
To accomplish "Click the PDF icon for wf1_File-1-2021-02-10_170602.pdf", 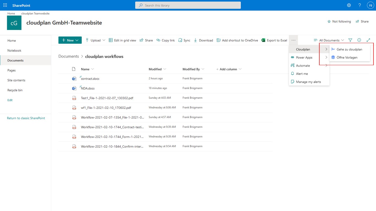I will [74, 107].
